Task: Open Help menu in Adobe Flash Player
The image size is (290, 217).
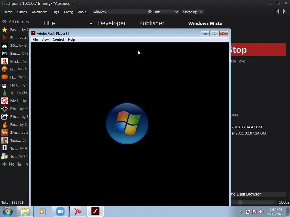Action: pyautogui.click(x=71, y=40)
